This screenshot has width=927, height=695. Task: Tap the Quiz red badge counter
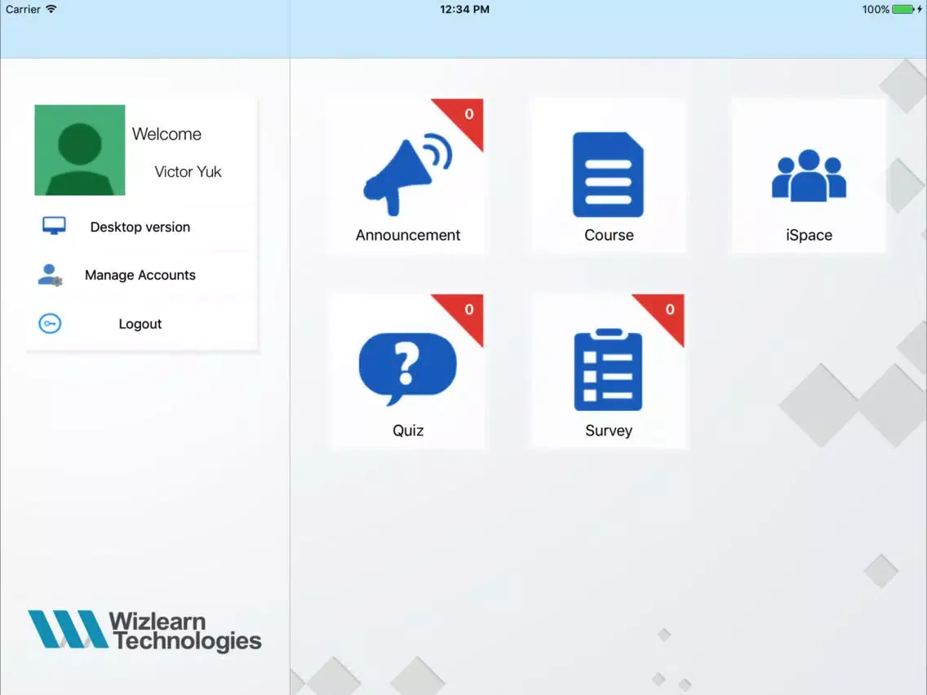(x=467, y=311)
